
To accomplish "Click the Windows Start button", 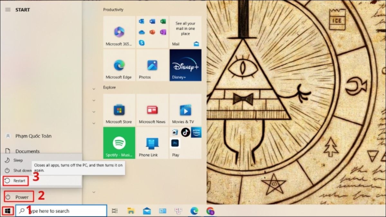I will pyautogui.click(x=8, y=211).
